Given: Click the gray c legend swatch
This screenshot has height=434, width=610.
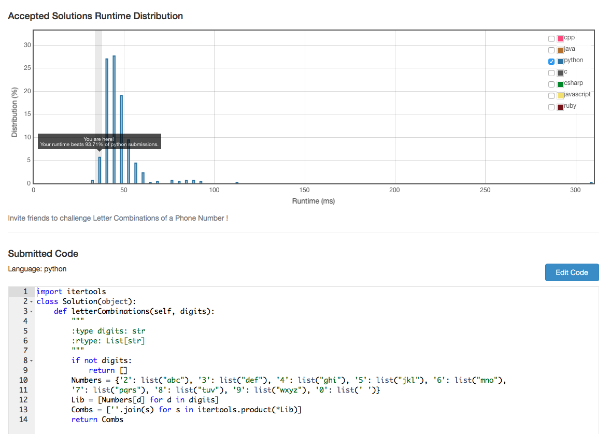Looking at the screenshot, I should click(x=560, y=73).
